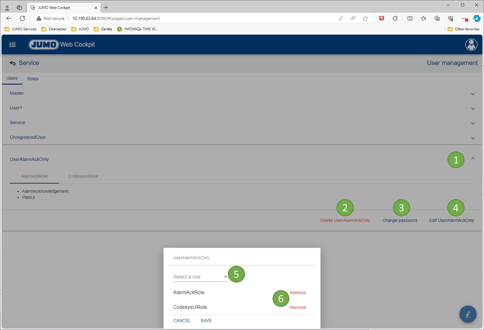Select the CodesysUiRole tab
This screenshot has height=330, width=484.
(x=83, y=176)
